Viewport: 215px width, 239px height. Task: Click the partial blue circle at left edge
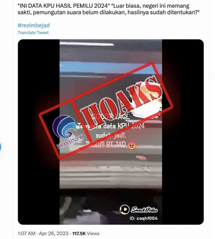coord(0,147)
